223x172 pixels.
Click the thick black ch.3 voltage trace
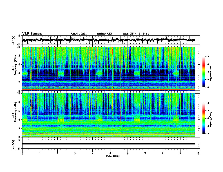108,144
